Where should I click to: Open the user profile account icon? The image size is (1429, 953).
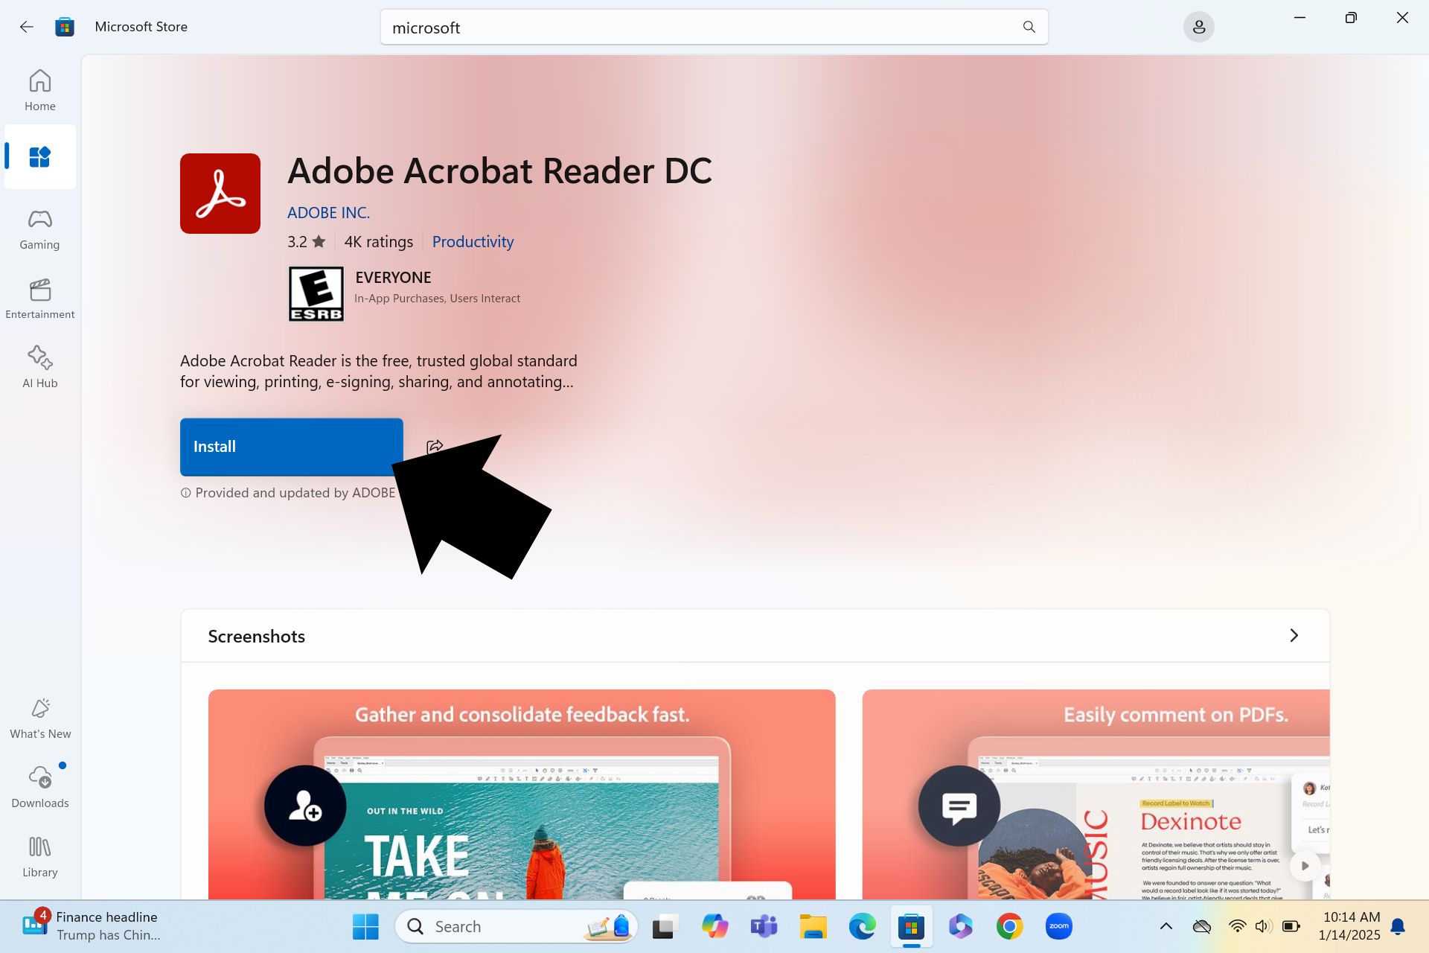click(x=1198, y=28)
